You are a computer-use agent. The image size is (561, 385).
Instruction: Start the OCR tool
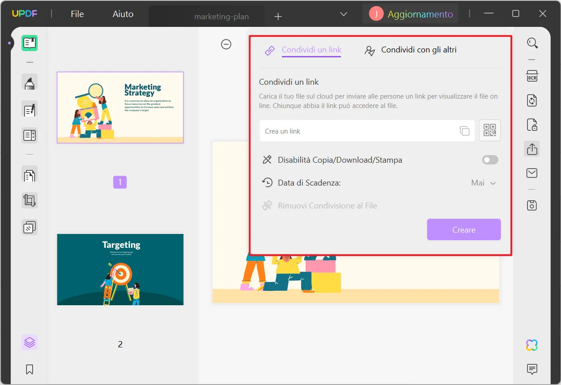click(532, 76)
